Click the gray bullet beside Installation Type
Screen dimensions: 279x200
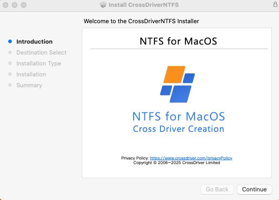click(x=10, y=63)
